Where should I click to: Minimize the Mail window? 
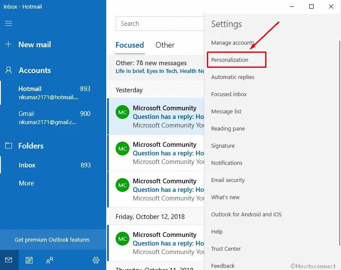click(x=292, y=6)
